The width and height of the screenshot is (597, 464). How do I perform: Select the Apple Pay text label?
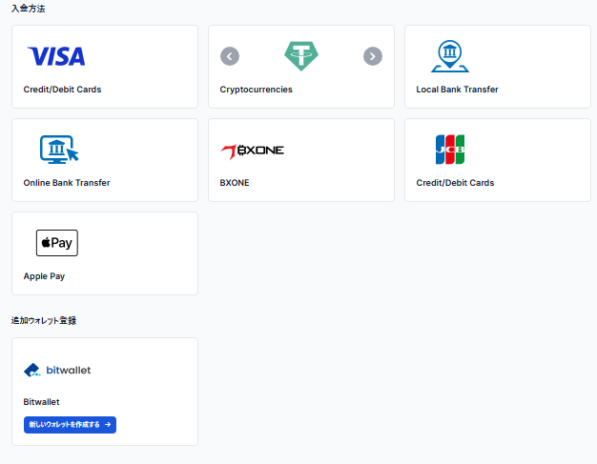point(44,276)
